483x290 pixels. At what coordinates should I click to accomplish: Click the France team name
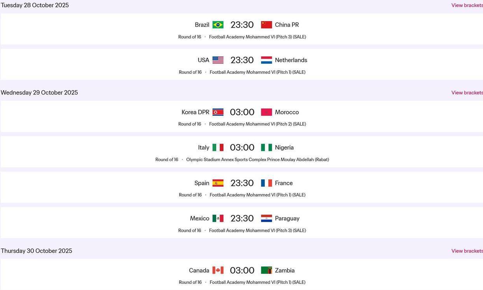coord(284,183)
